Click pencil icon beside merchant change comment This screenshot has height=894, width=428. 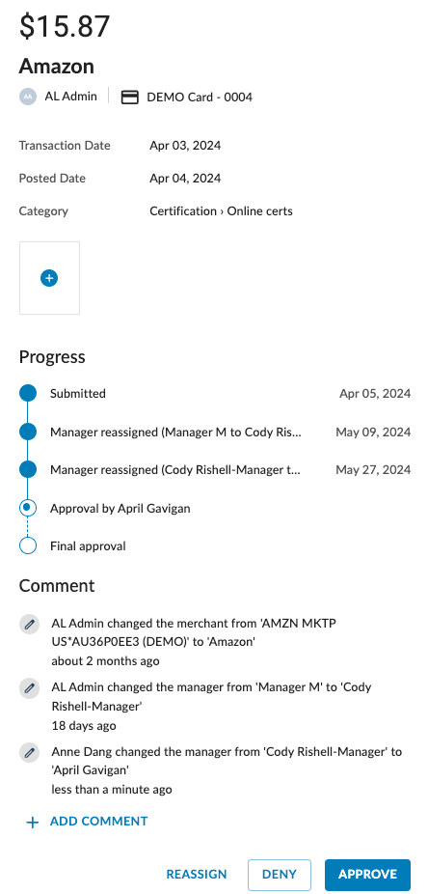[29, 625]
